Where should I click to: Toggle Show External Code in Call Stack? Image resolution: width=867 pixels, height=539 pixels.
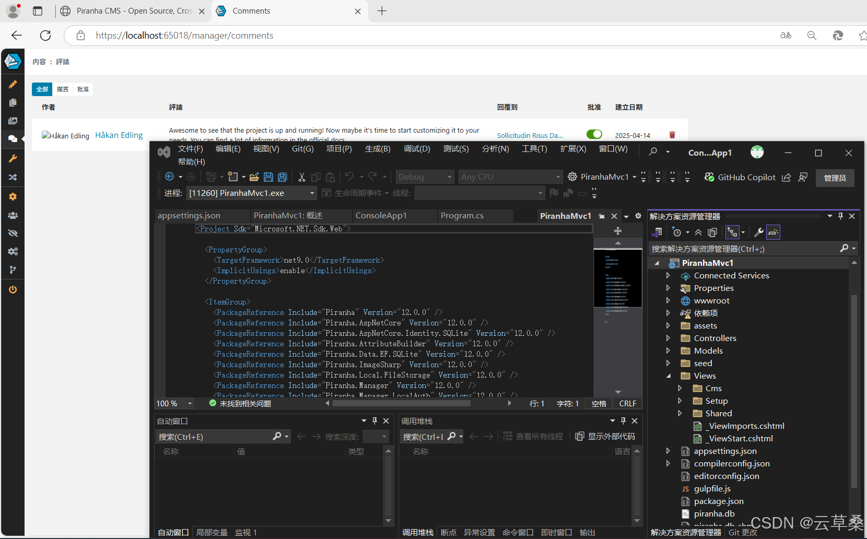click(605, 436)
